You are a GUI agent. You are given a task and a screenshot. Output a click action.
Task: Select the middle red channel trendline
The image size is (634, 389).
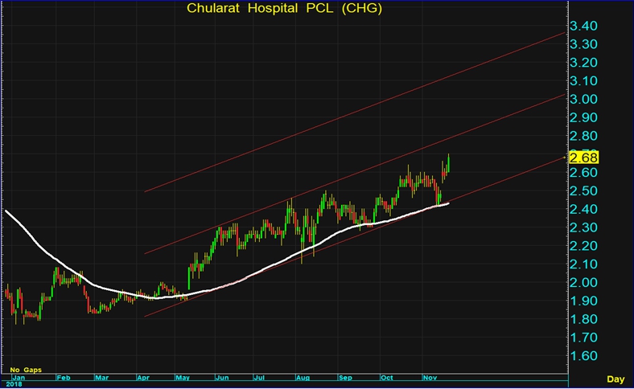(355, 174)
